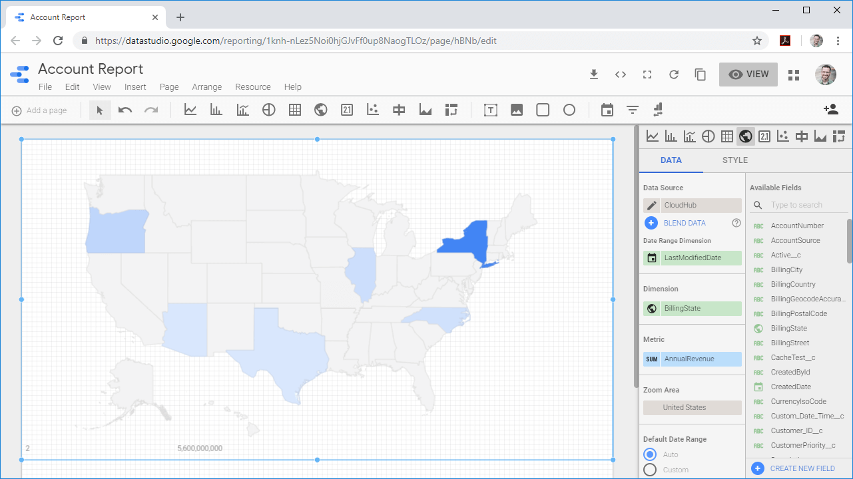Screen dimensions: 853x479
Task: Click the undo arrow
Action: [125, 110]
